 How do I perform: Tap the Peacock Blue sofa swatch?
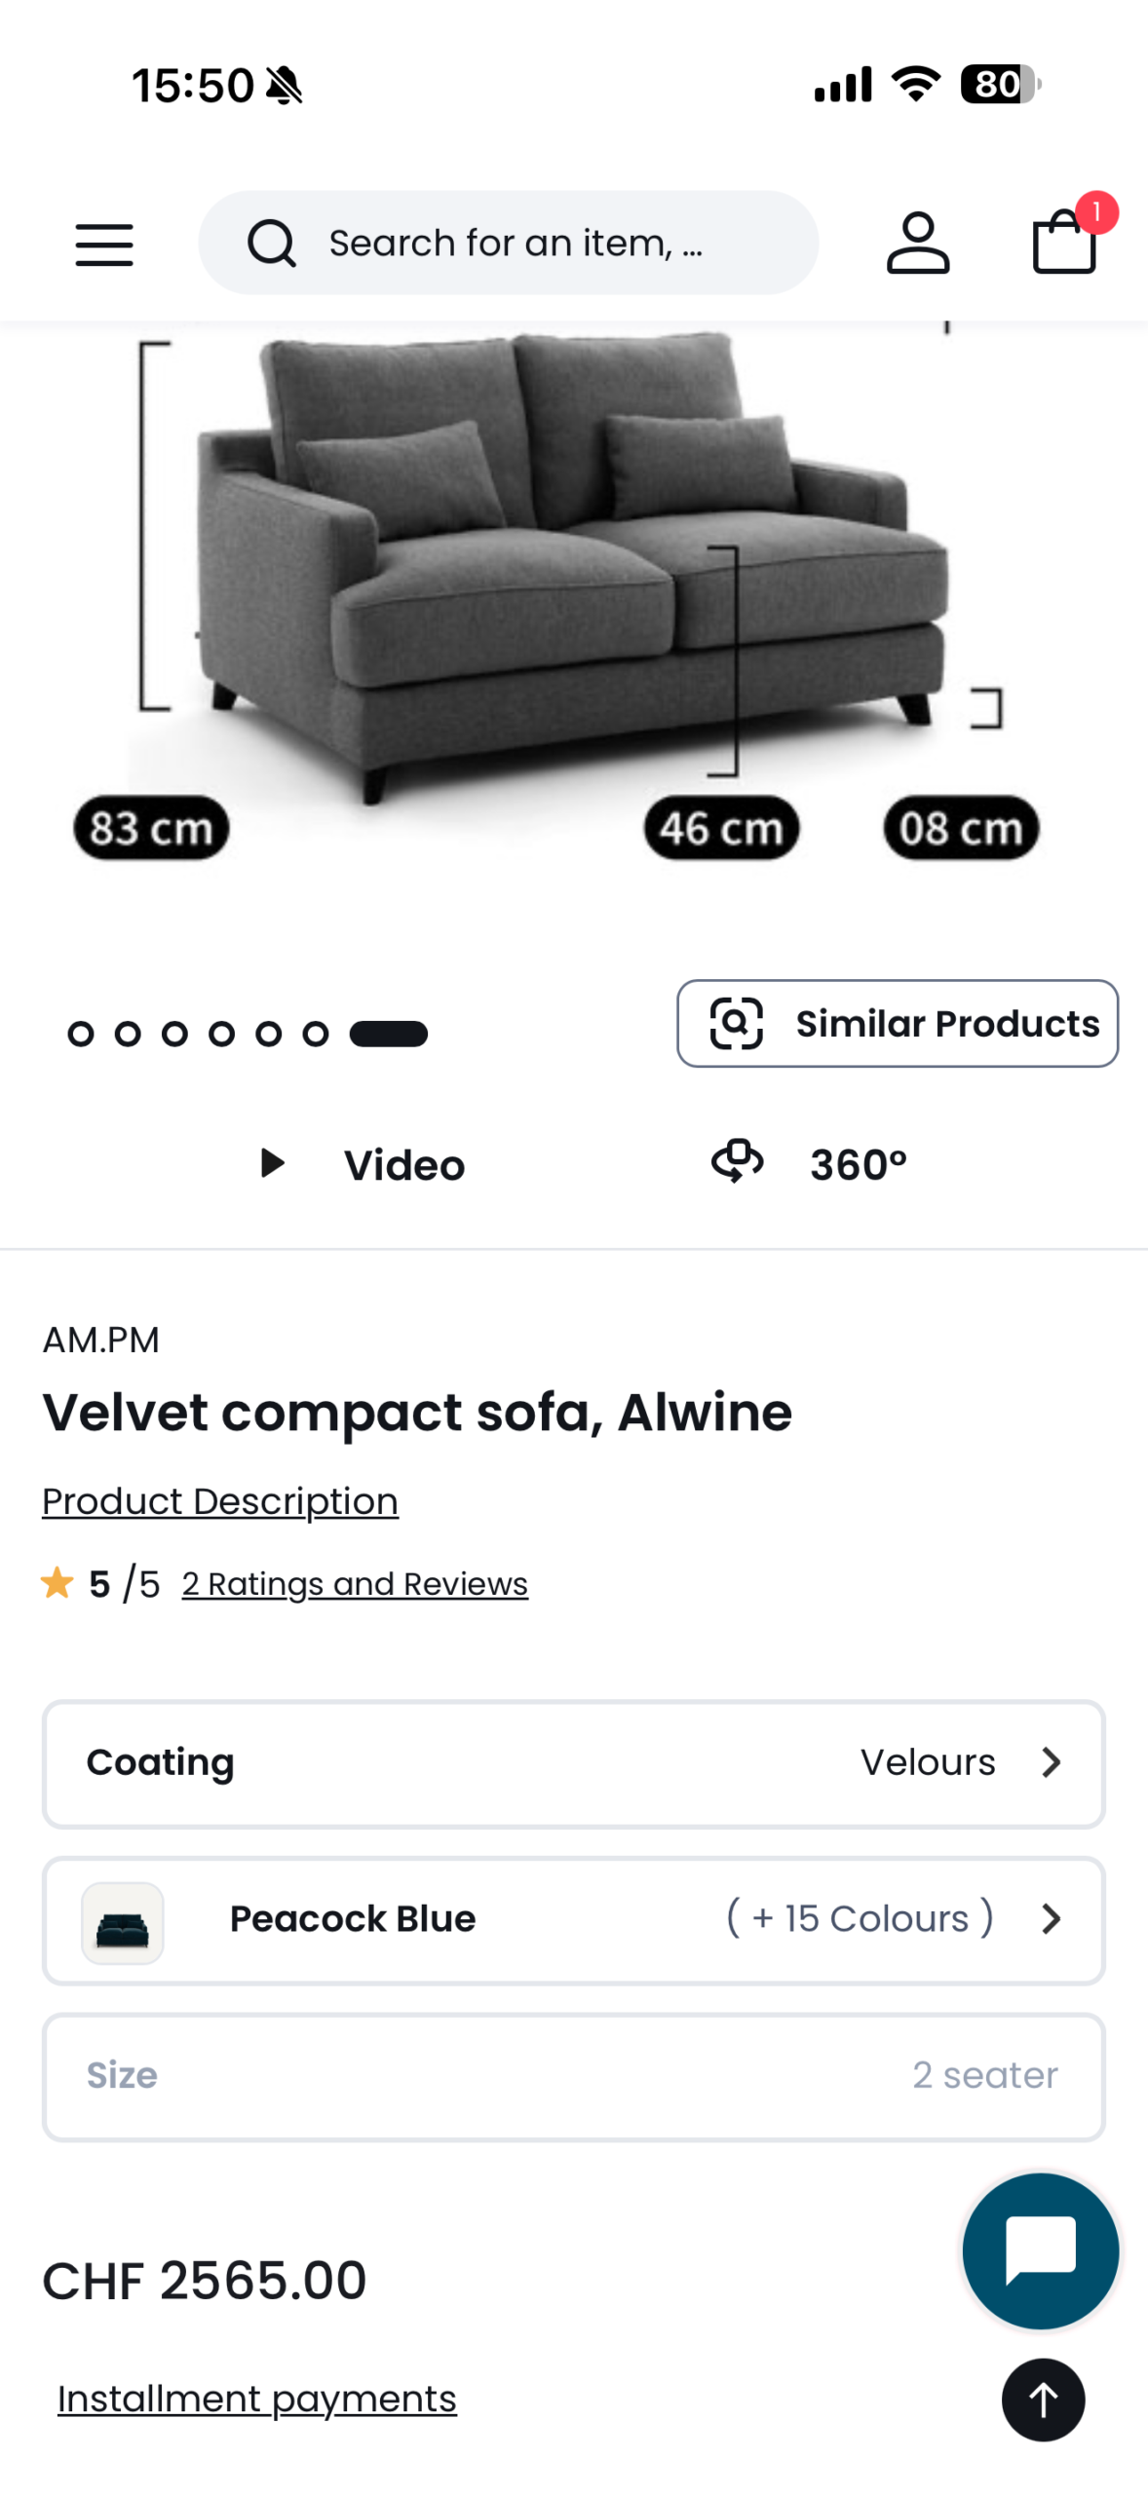tap(123, 1922)
